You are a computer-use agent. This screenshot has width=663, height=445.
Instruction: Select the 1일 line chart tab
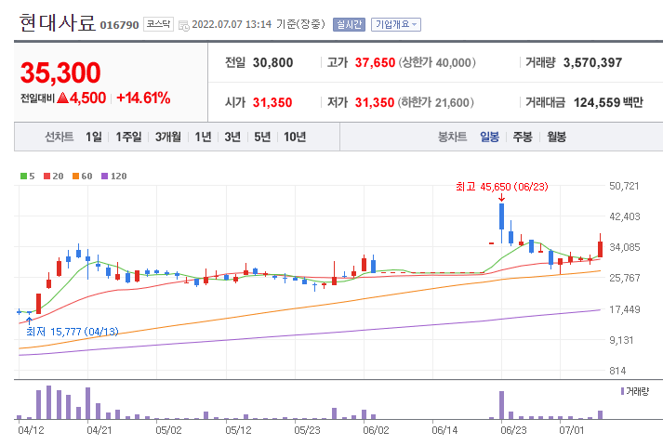click(x=93, y=137)
